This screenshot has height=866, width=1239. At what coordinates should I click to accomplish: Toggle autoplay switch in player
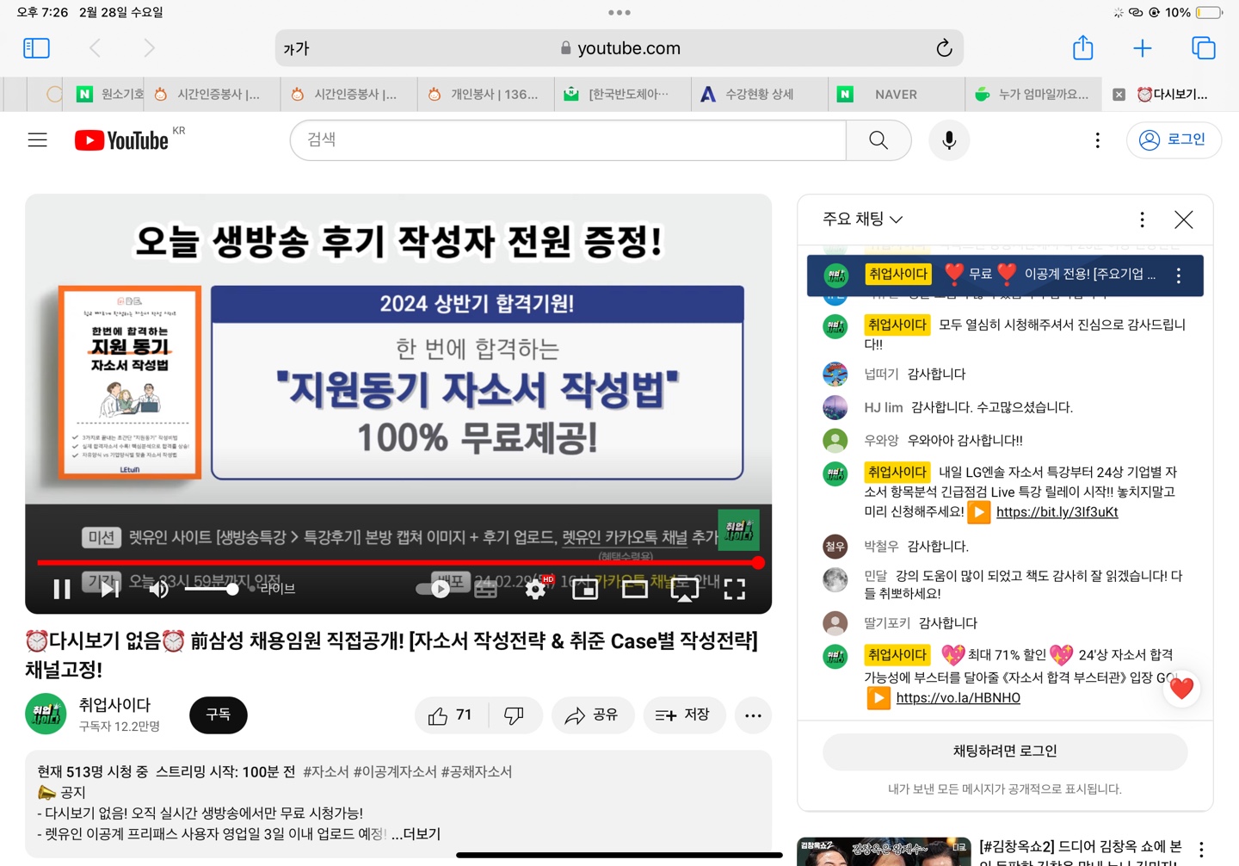point(434,589)
